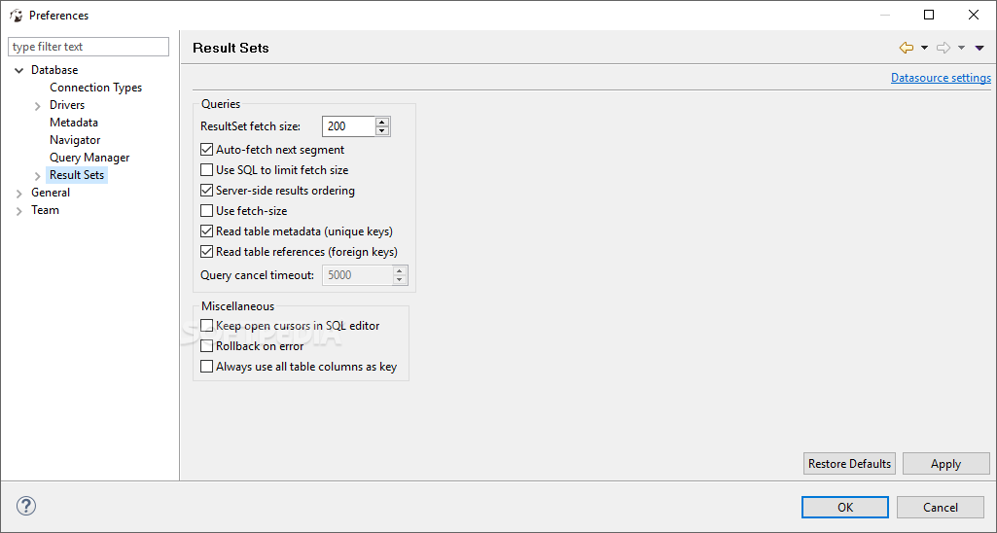
Task: Open back history dropdown arrow
Action: tap(924, 48)
